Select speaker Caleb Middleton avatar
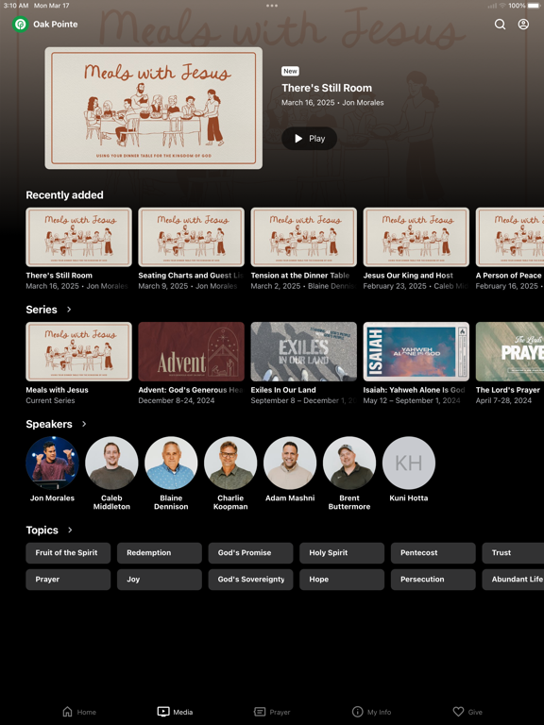This screenshot has width=544, height=725. point(111,463)
